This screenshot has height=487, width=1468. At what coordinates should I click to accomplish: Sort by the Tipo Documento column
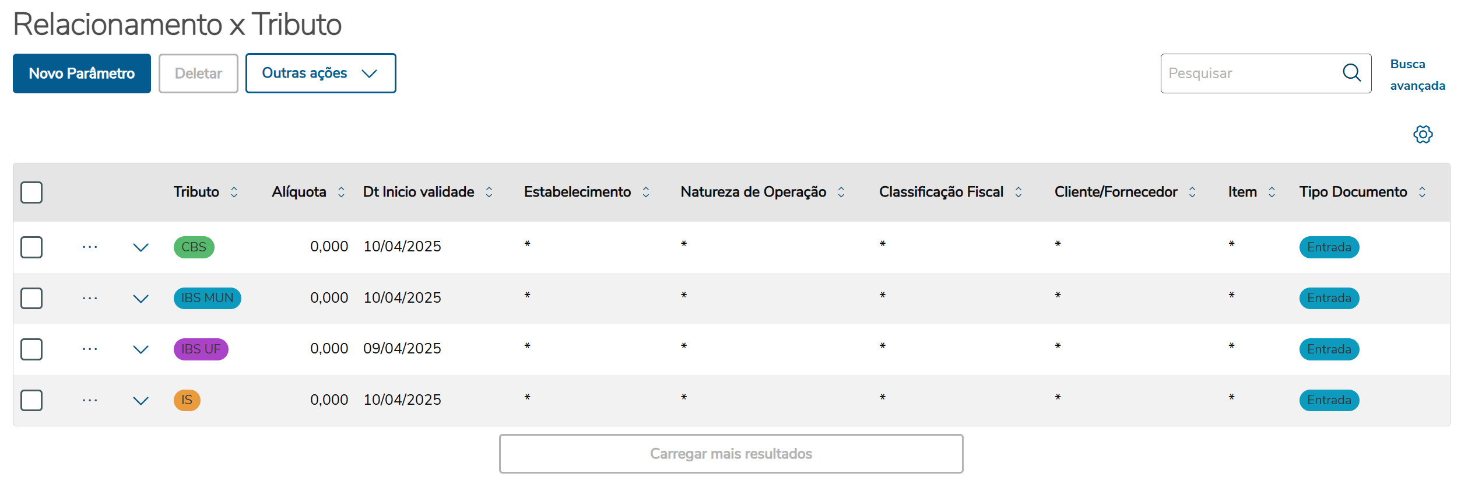(1422, 192)
